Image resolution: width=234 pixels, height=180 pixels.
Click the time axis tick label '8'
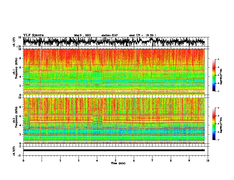click(x=171, y=161)
